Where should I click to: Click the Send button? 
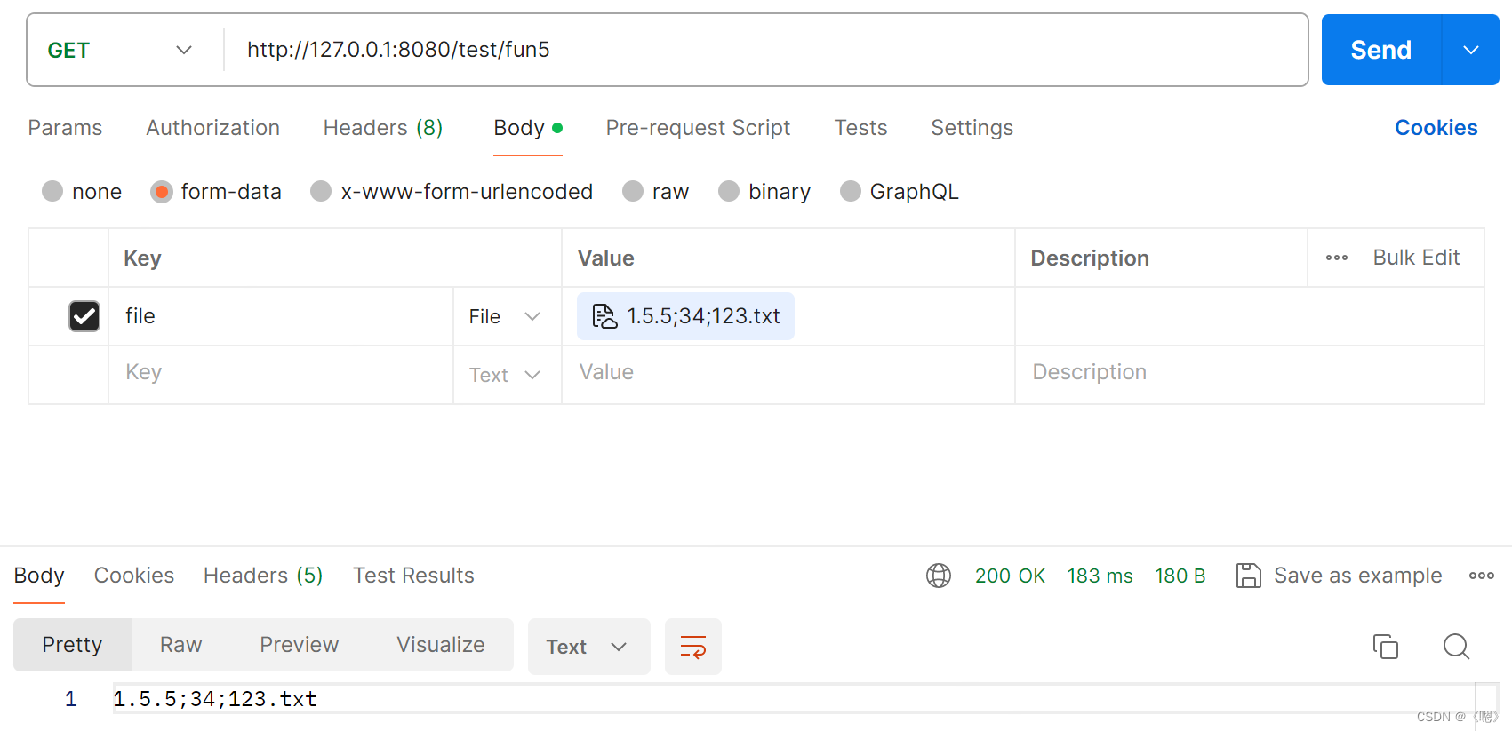point(1380,50)
